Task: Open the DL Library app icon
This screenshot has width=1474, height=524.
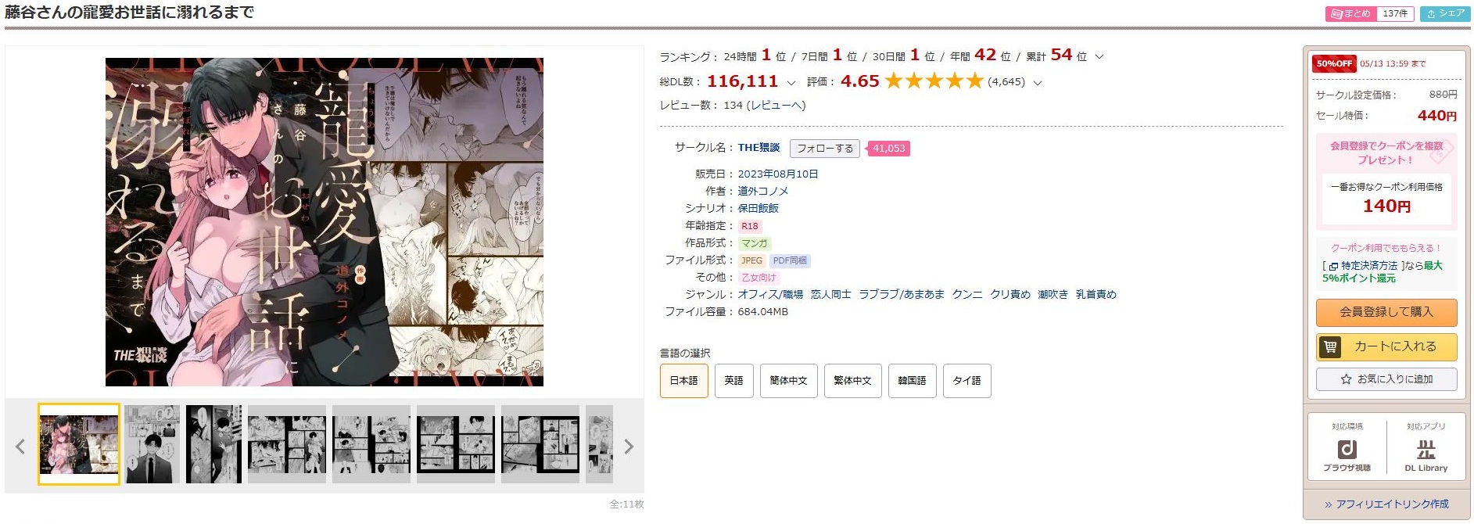Action: coord(1426,449)
